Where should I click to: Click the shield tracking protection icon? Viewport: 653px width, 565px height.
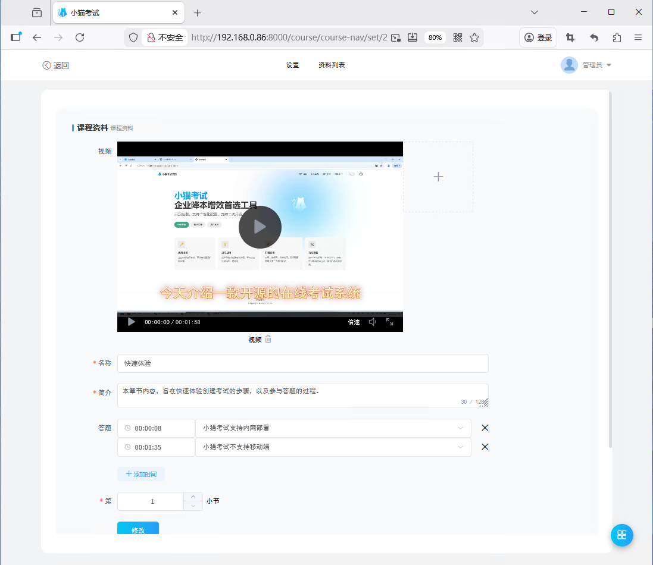(133, 37)
